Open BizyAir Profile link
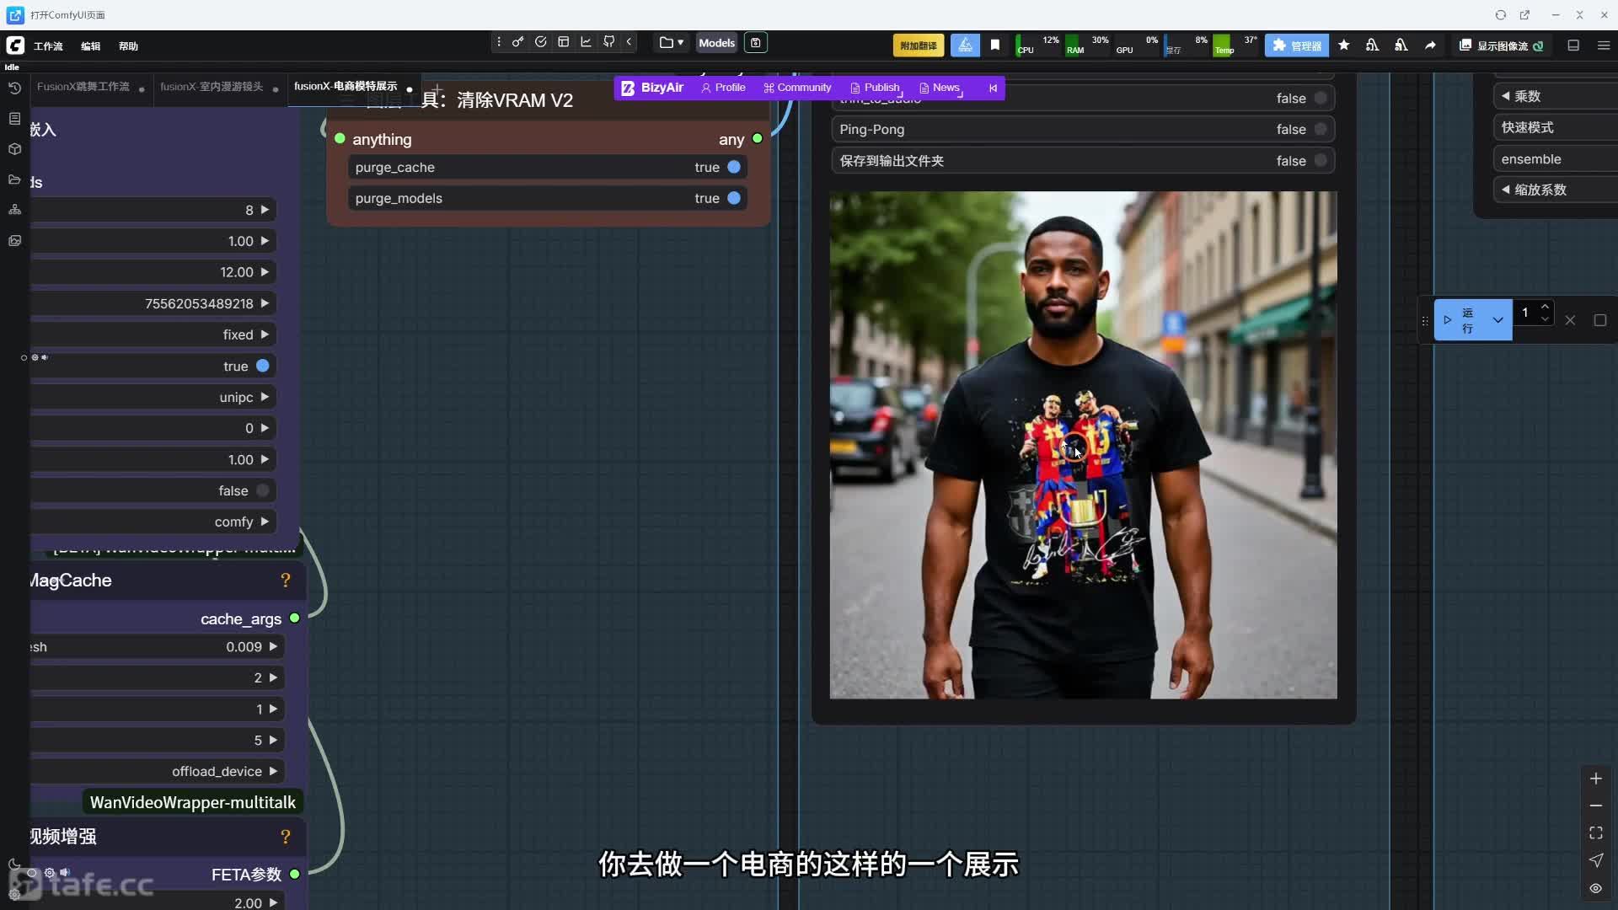Viewport: 1618px width, 910px height. click(x=723, y=88)
